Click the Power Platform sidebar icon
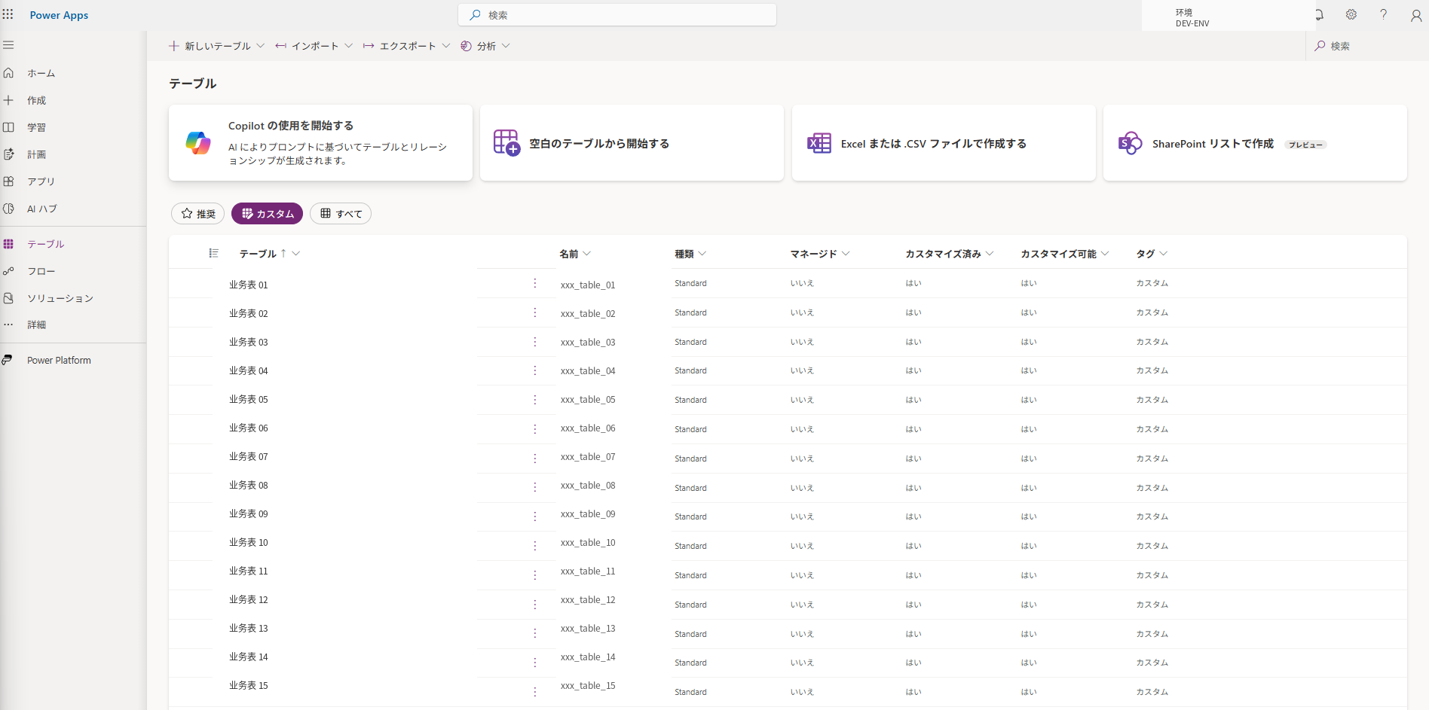The height and width of the screenshot is (710, 1429). tap(8, 360)
